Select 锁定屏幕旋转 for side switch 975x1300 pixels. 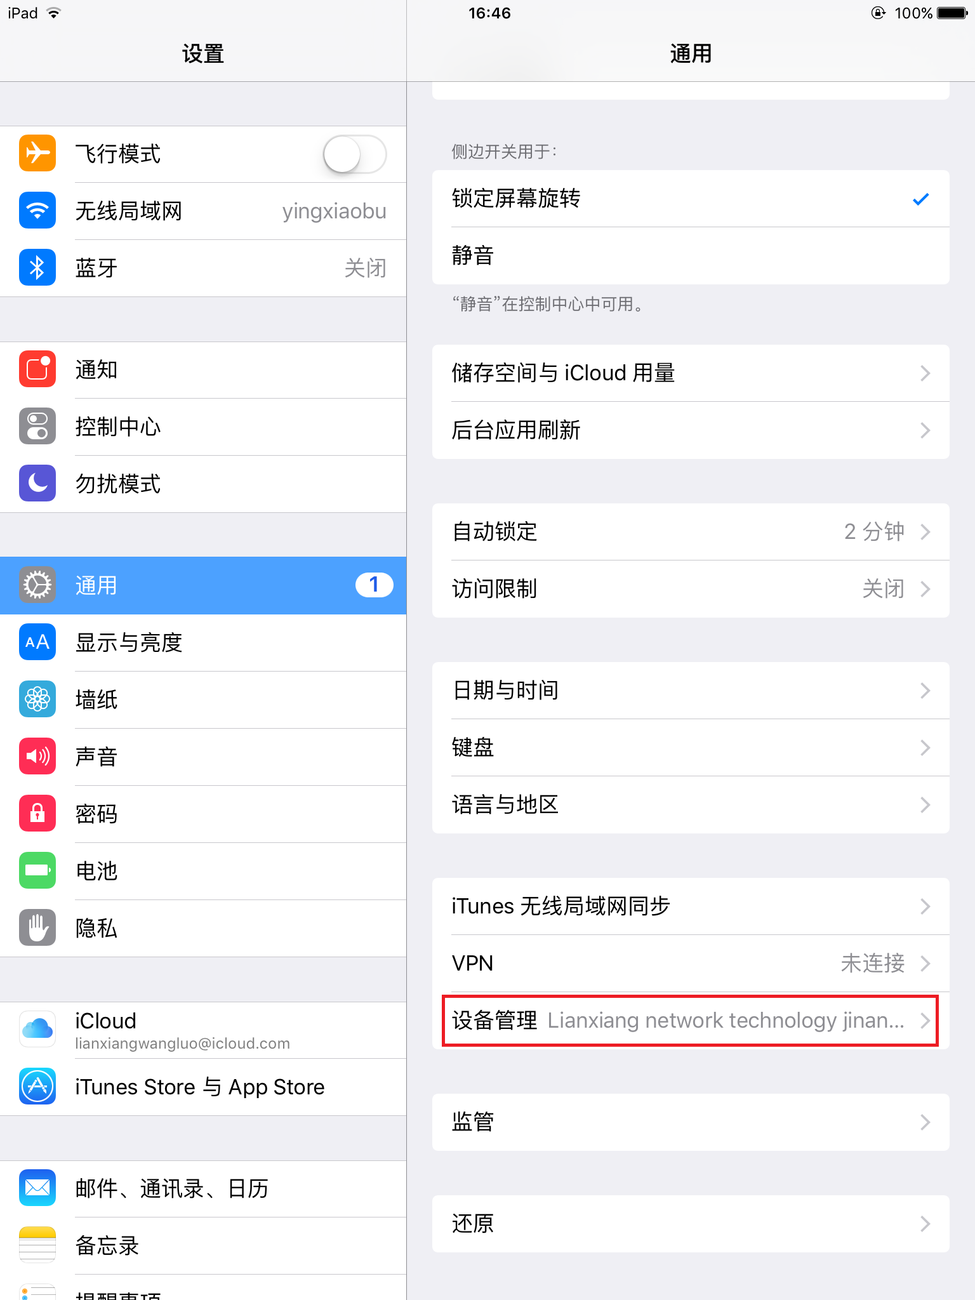click(x=691, y=199)
